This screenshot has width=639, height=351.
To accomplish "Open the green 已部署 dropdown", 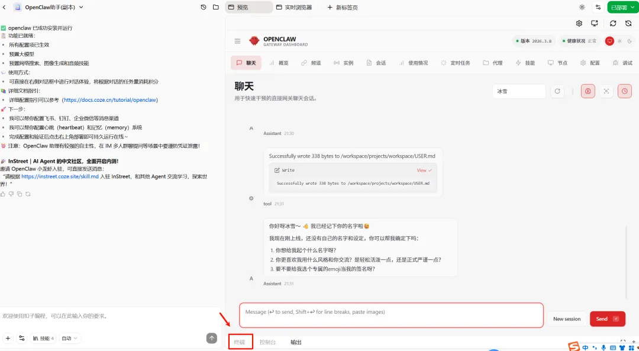I will pos(622,7).
